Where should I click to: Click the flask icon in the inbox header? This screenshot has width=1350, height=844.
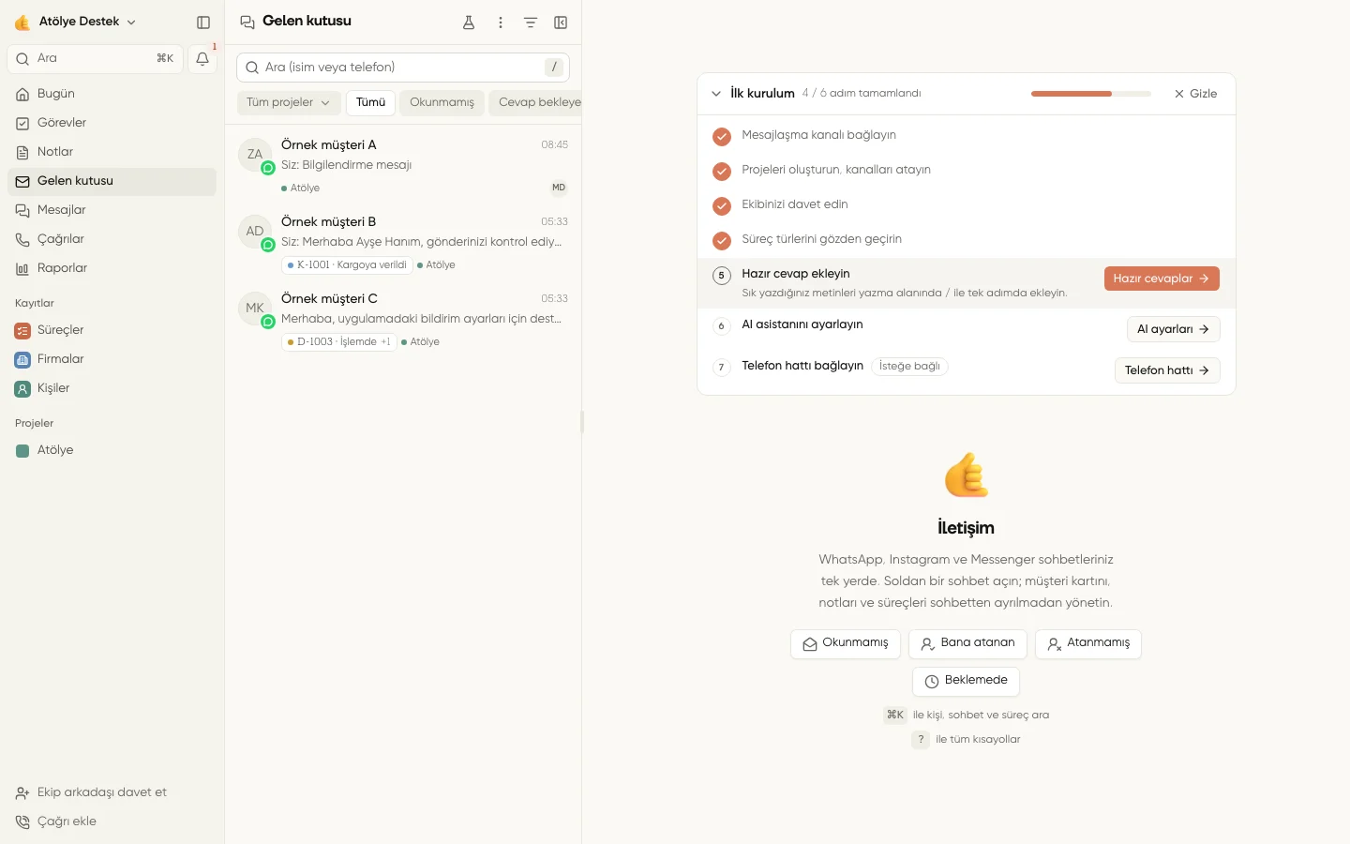point(469,23)
